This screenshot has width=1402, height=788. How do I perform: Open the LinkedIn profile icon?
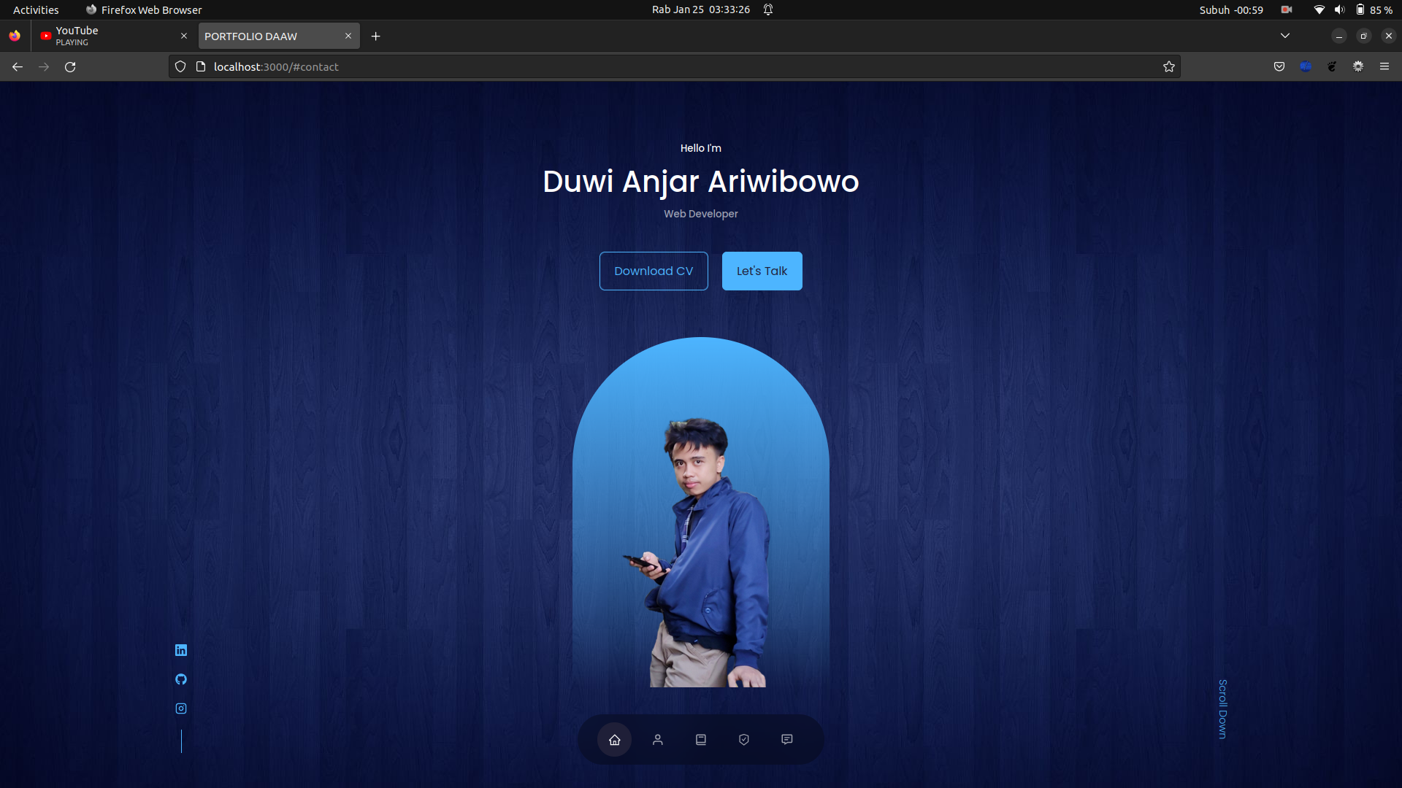[x=180, y=650]
